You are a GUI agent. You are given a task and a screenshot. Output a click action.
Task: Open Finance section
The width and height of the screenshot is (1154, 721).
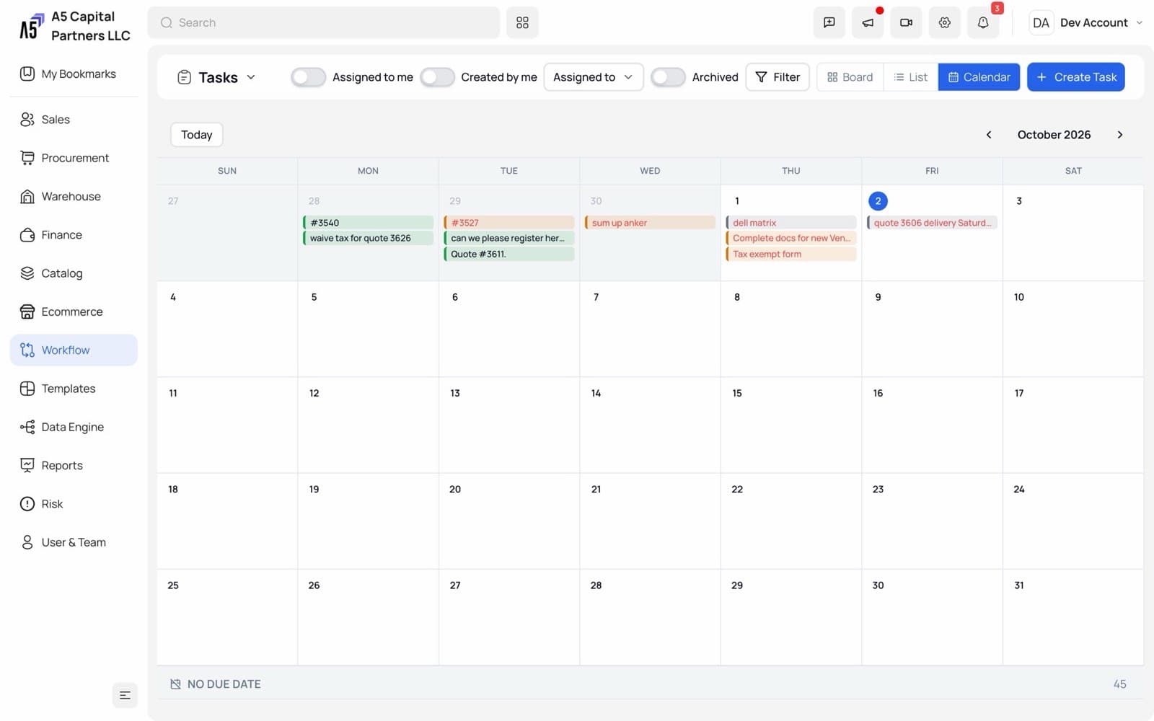(74, 234)
